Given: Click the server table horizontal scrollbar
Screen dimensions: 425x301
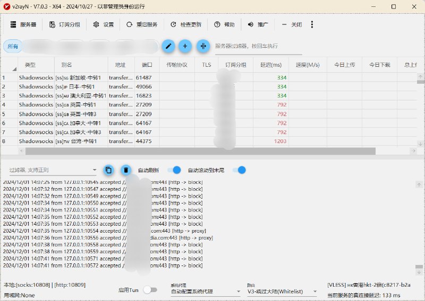Looking at the screenshot, I should pos(200,151).
